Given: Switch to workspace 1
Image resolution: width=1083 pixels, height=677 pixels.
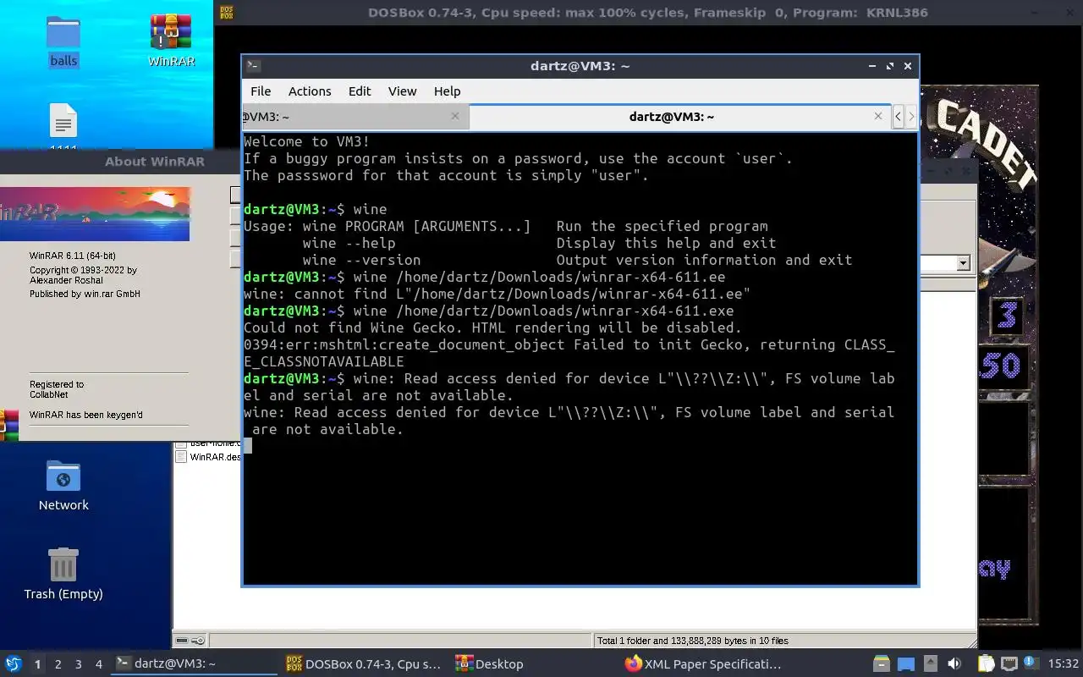Looking at the screenshot, I should [x=37, y=664].
